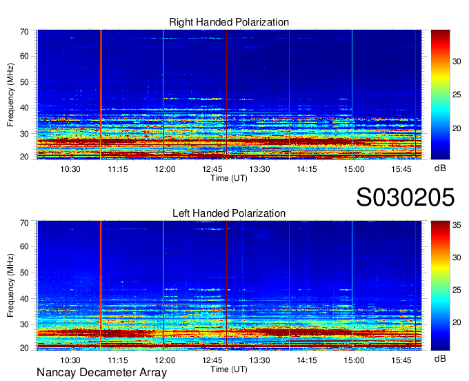This screenshot has height=381, width=469.
Task: Click the 15:45 tick on the left-handed plot
Action: 401,360
